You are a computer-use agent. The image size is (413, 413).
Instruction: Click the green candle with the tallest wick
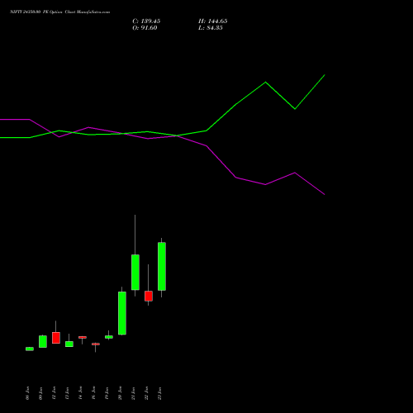click(x=135, y=272)
